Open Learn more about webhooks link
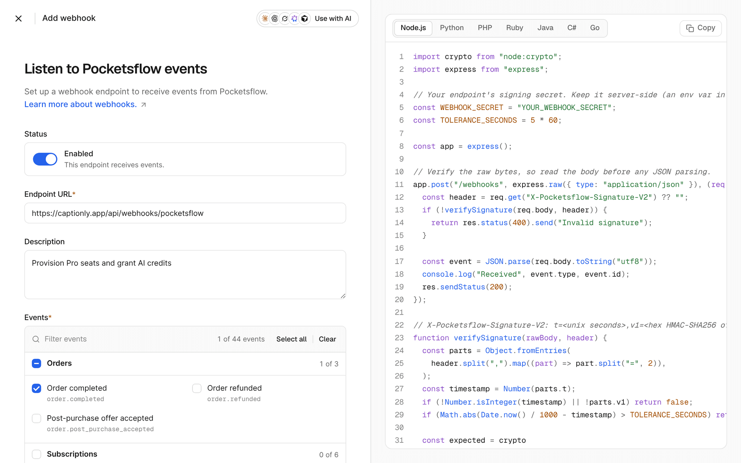 [80, 104]
